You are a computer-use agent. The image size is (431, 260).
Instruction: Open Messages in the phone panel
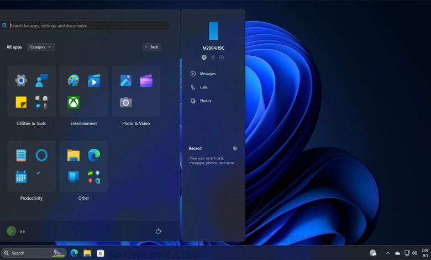203,74
